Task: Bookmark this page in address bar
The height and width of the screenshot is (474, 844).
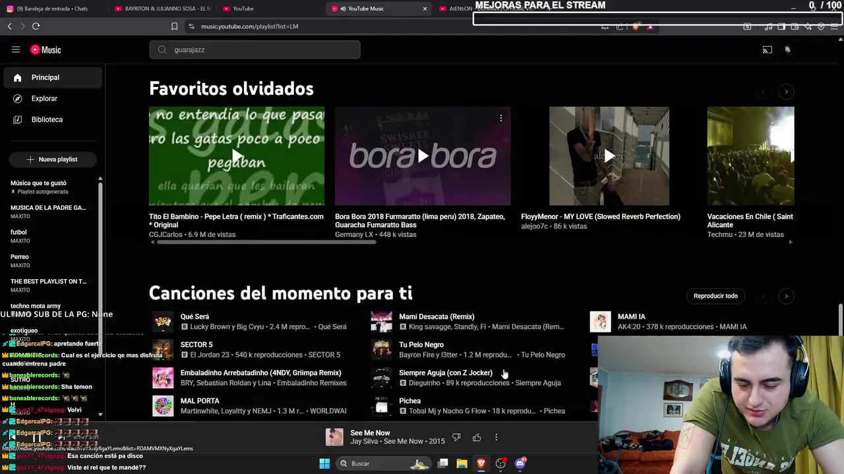Action: click(x=174, y=26)
